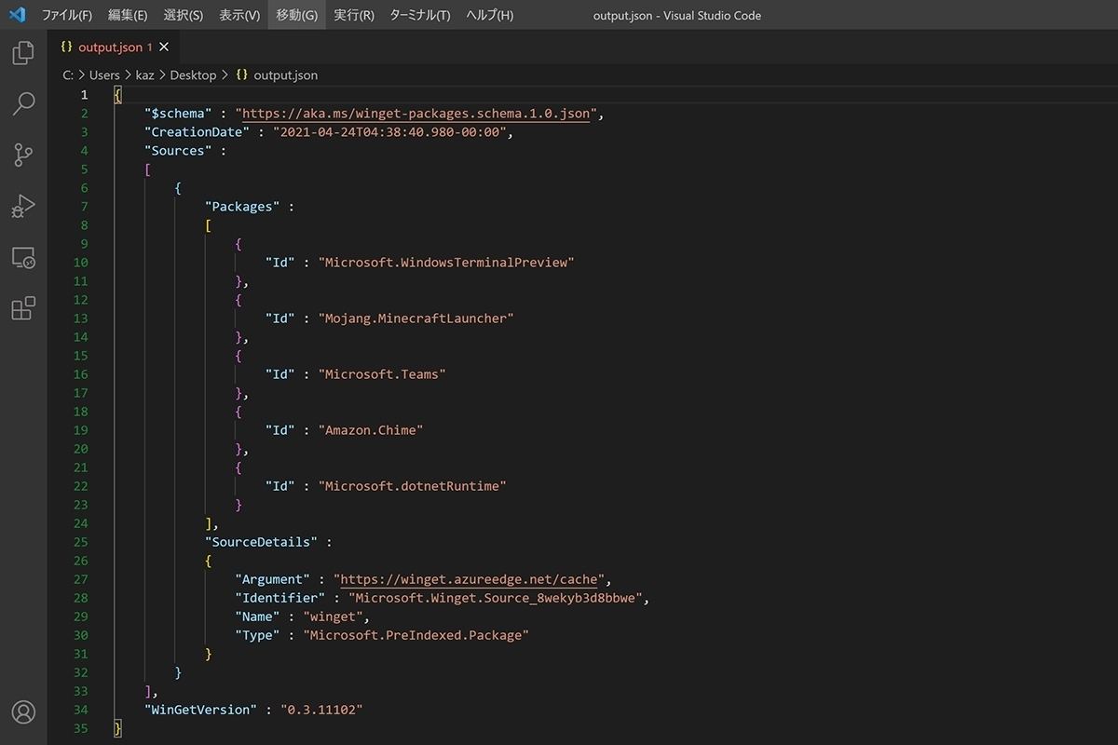Open the ヘルプ(H) menu
This screenshot has width=1118, height=745.
pyautogui.click(x=489, y=15)
